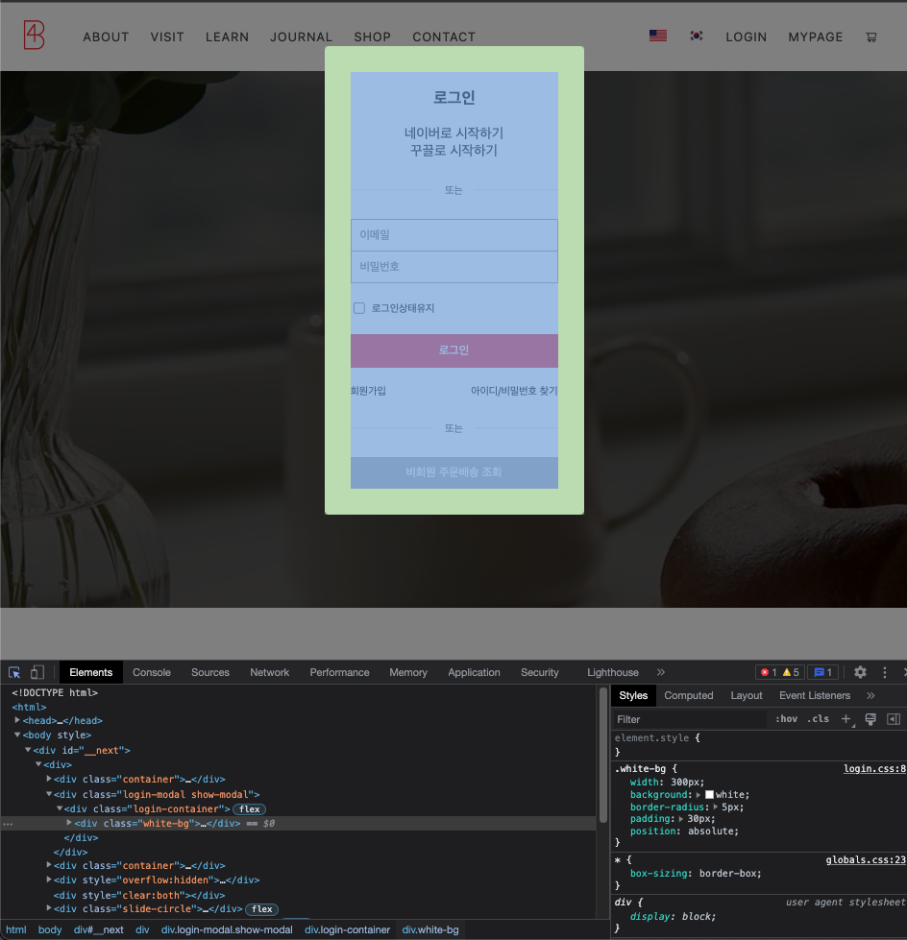Open the Network tab
The image size is (907, 940).
269,673
